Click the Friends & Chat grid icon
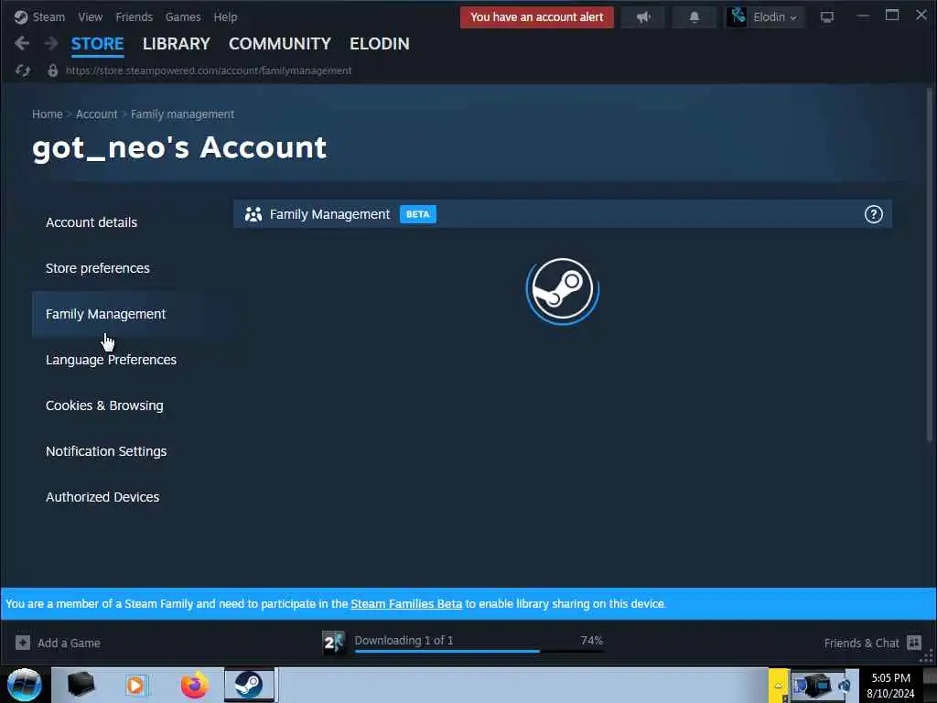The height and width of the screenshot is (703, 937). point(914,643)
